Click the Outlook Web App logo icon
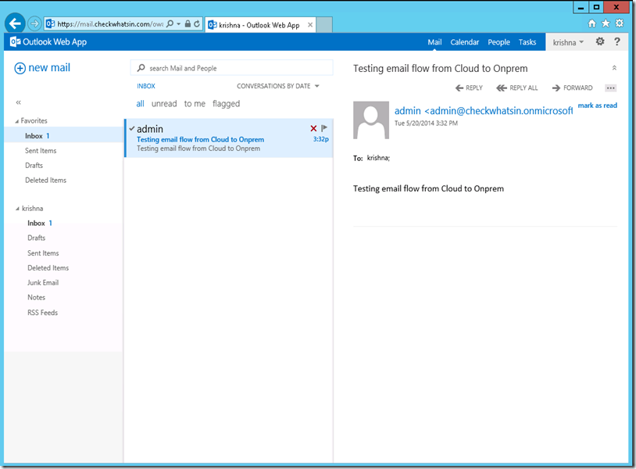 click(16, 41)
